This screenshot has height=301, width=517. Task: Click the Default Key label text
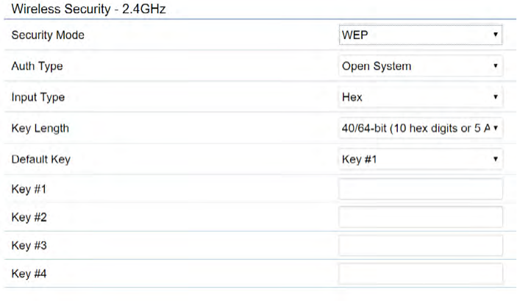click(x=41, y=159)
